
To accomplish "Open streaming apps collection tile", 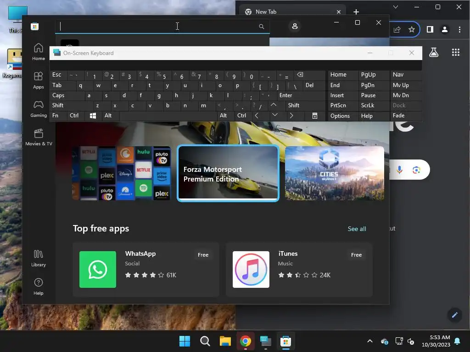I will 122,173.
